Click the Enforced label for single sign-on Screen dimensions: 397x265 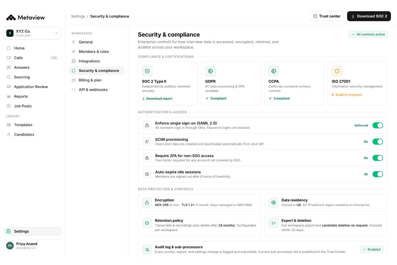click(361, 125)
